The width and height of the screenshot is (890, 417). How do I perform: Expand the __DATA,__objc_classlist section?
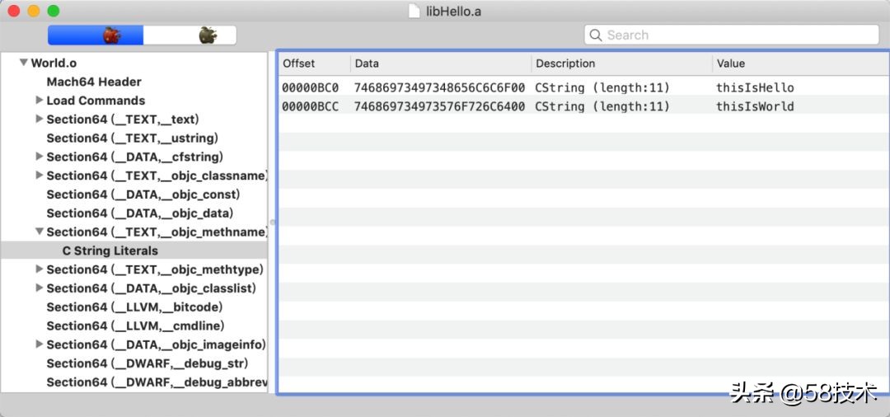(40, 288)
